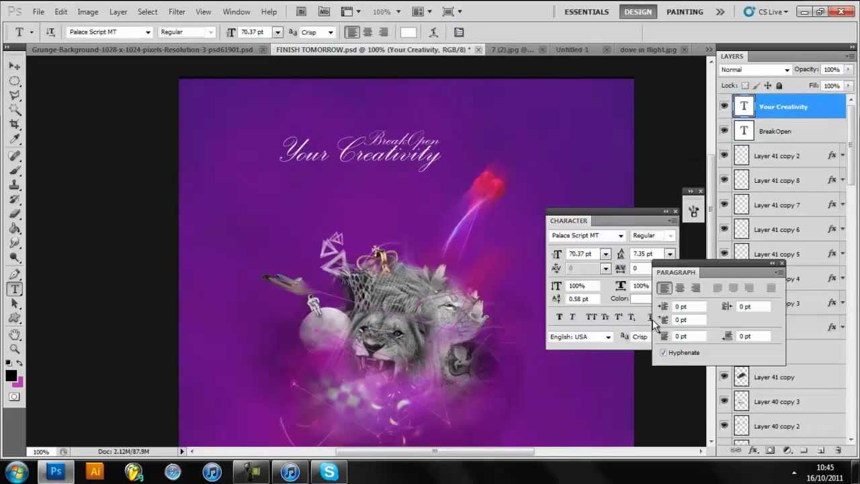Open anti-aliasing Crisp dropdown in options bar
The image size is (860, 484).
pos(331,32)
